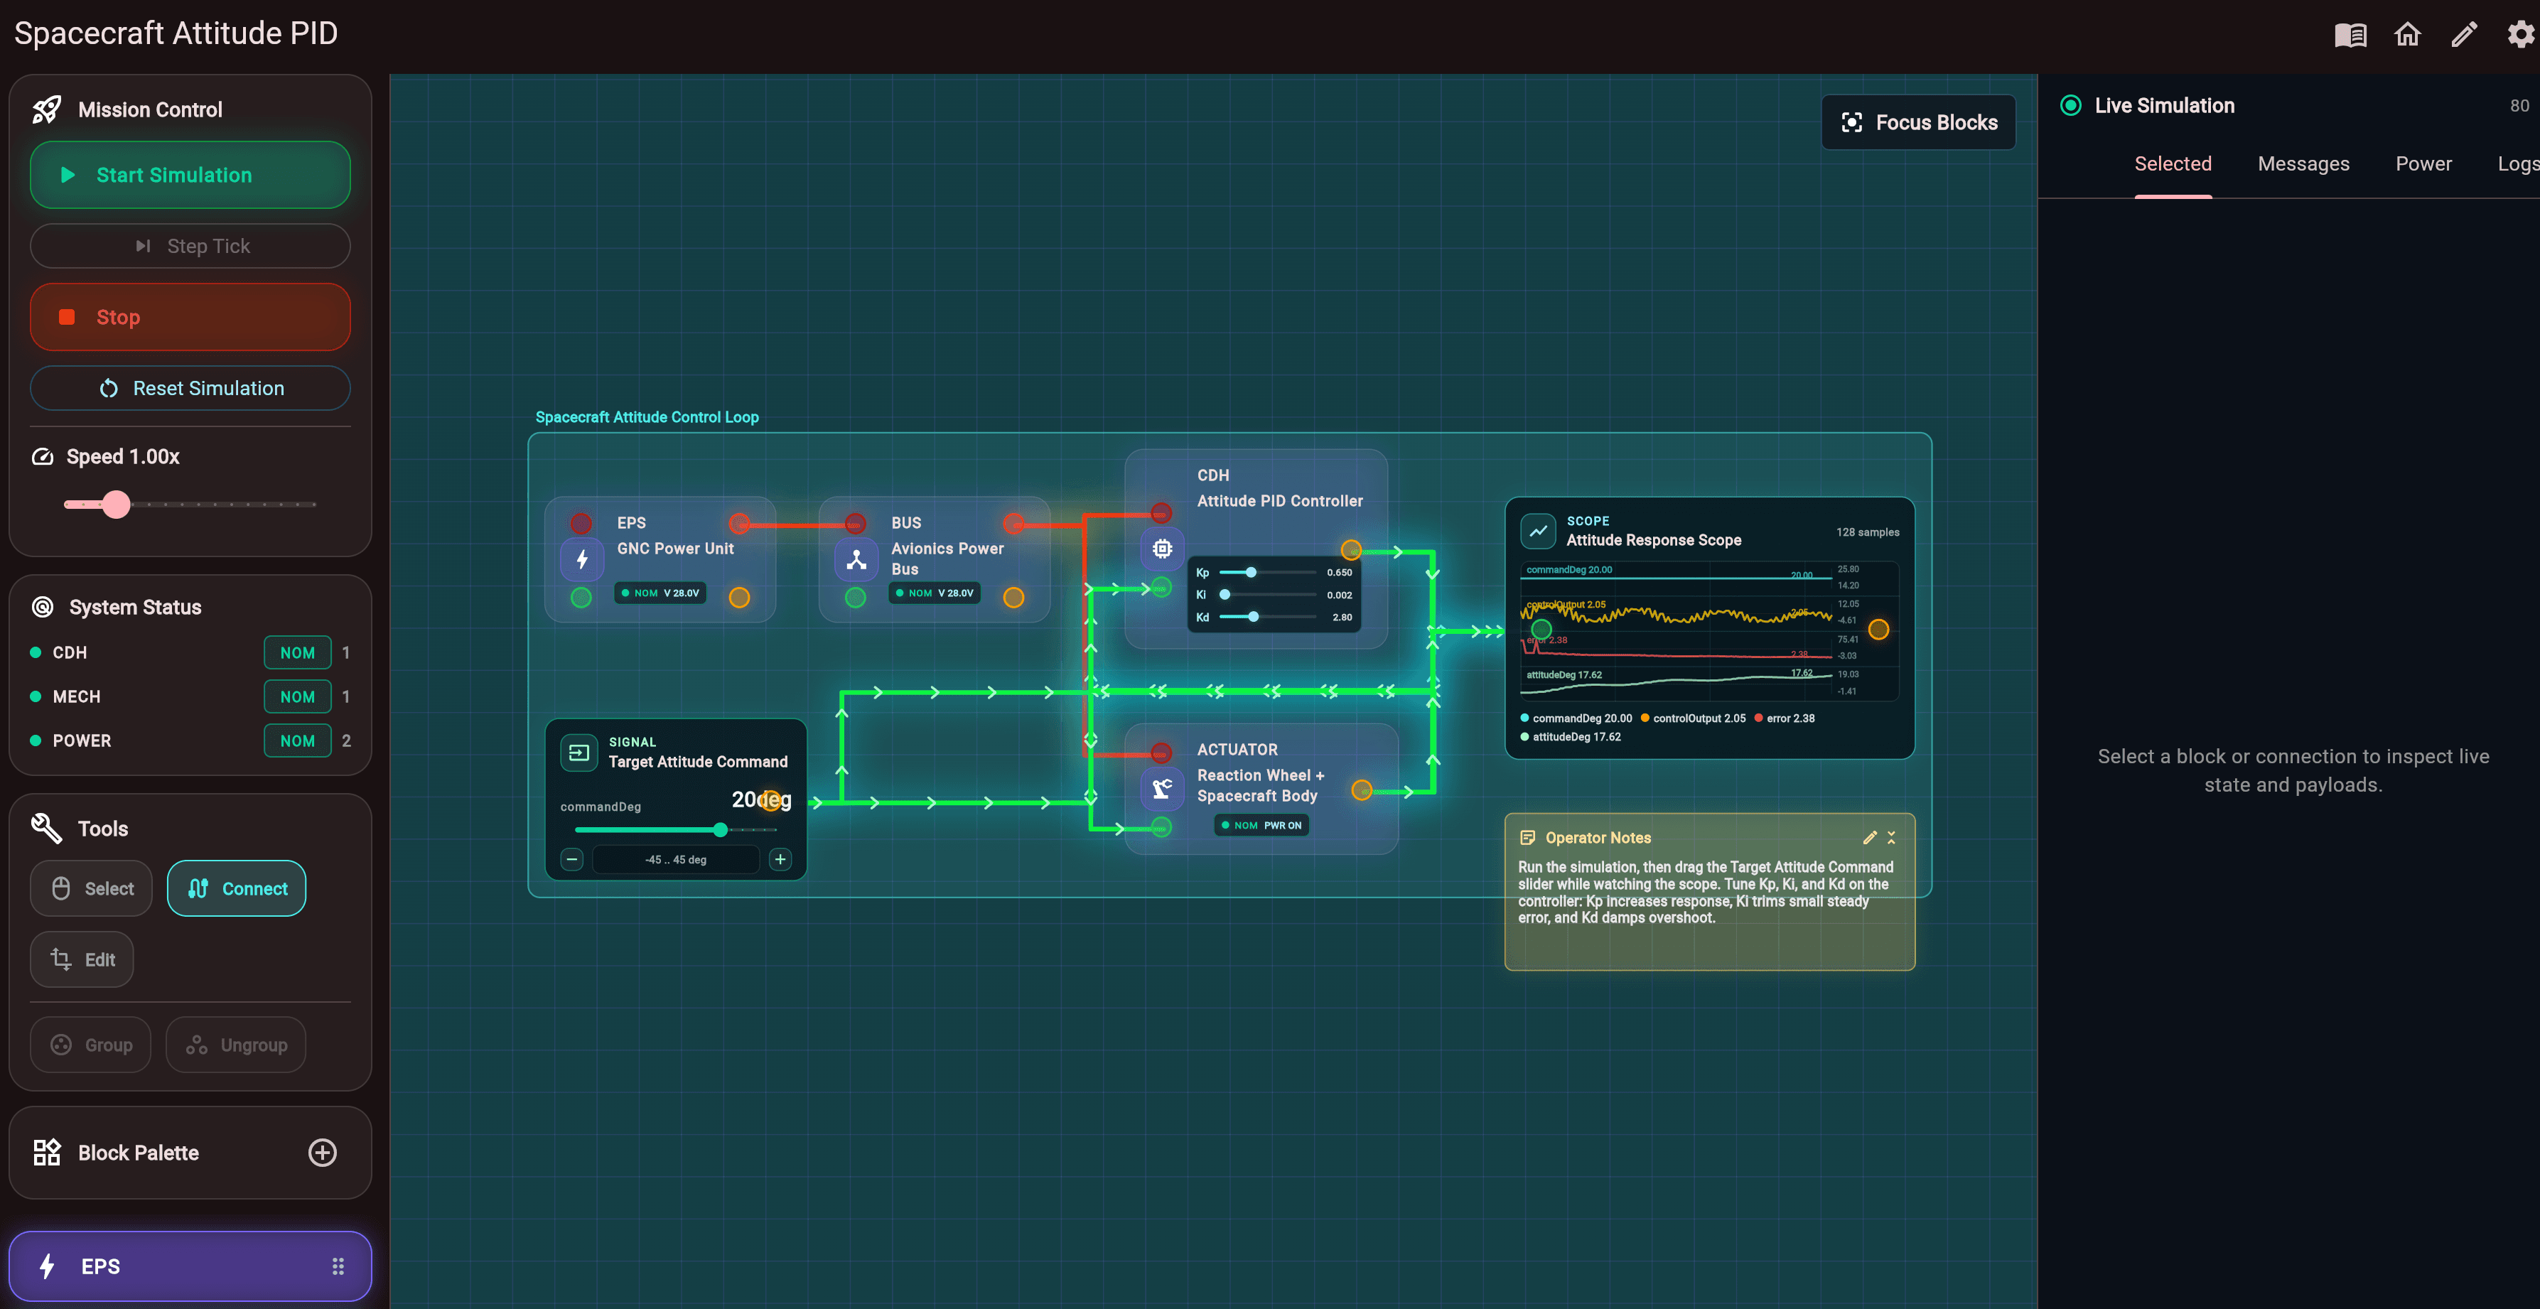
Task: Click the PID Controller chip icon
Action: tap(1163, 549)
